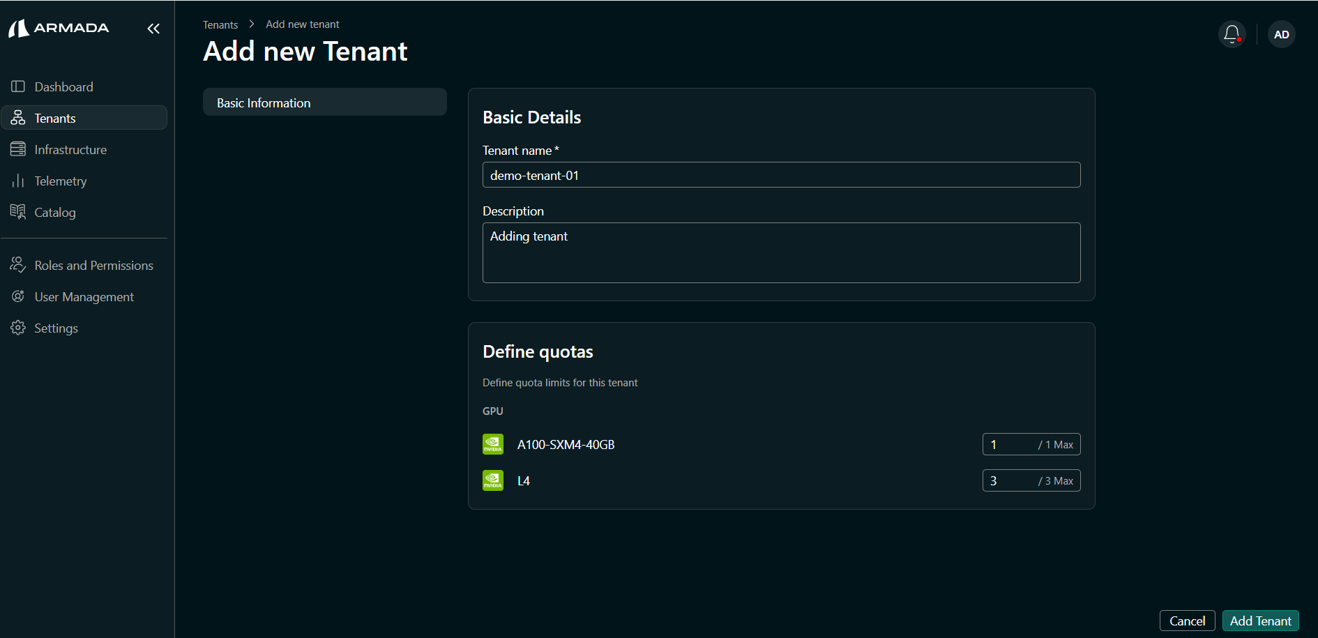This screenshot has height=638, width=1318.
Task: Submit with the Add Tenant button
Action: [1260, 621]
